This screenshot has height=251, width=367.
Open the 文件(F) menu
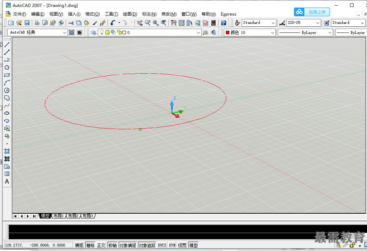[19, 14]
